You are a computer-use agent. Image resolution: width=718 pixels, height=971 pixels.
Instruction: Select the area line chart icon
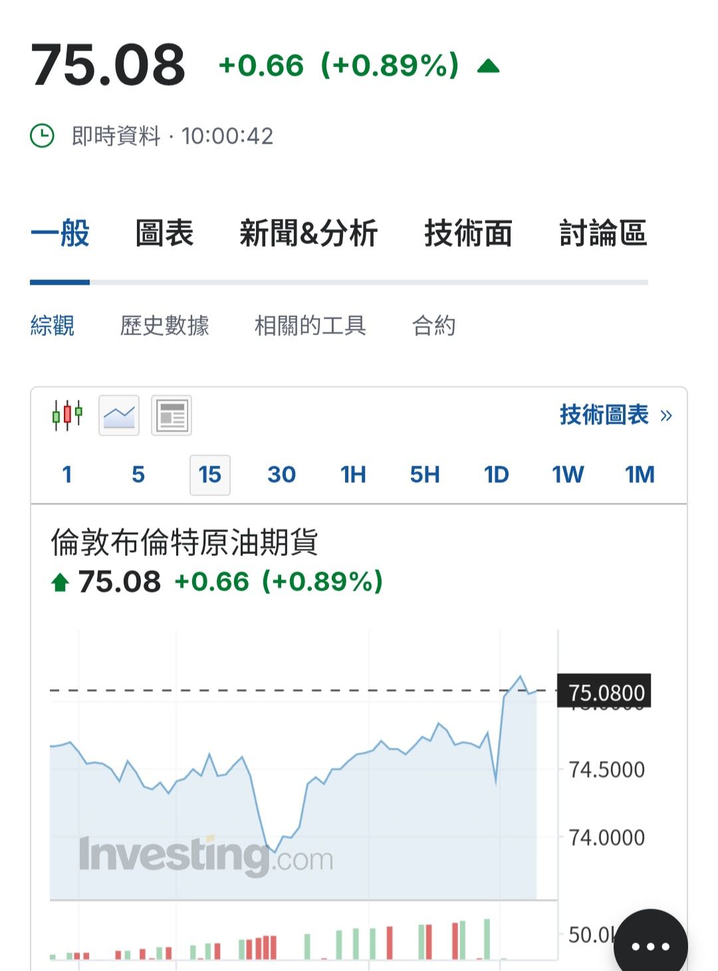tap(119, 416)
